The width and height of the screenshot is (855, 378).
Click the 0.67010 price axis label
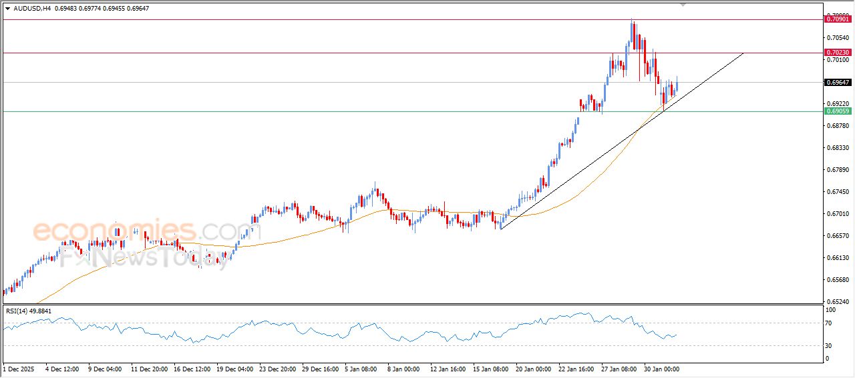tap(837, 214)
